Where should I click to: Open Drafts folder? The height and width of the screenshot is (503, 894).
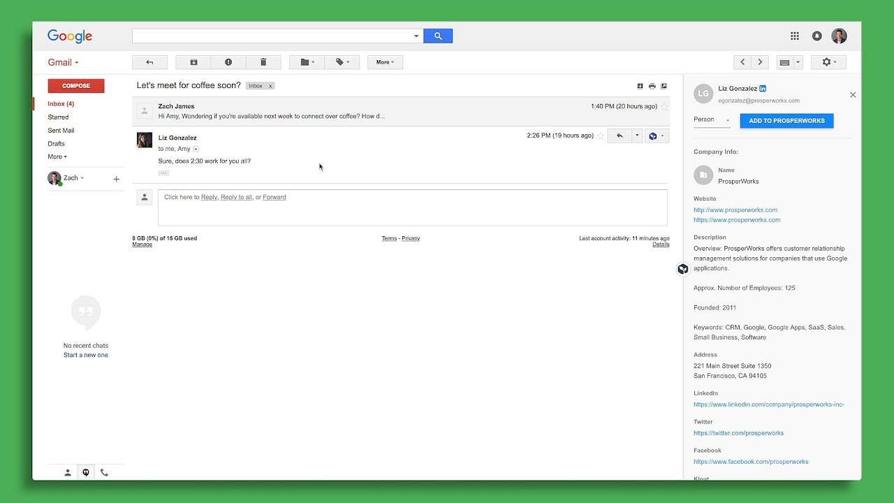(56, 144)
